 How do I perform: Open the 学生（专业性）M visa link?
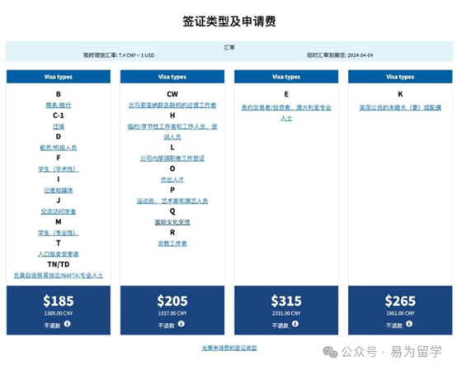[59, 233]
